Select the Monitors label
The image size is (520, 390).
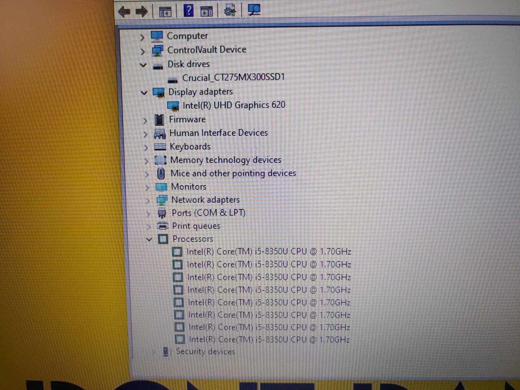[x=189, y=187]
